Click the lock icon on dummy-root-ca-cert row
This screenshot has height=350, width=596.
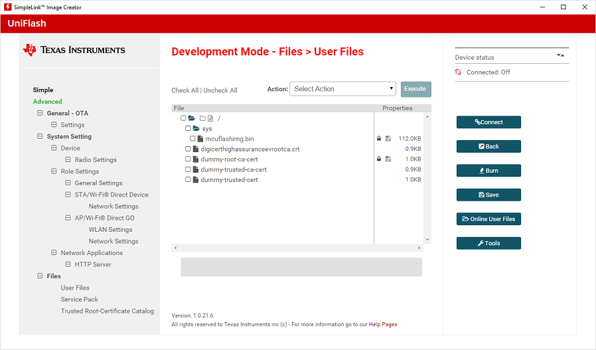[x=378, y=159]
